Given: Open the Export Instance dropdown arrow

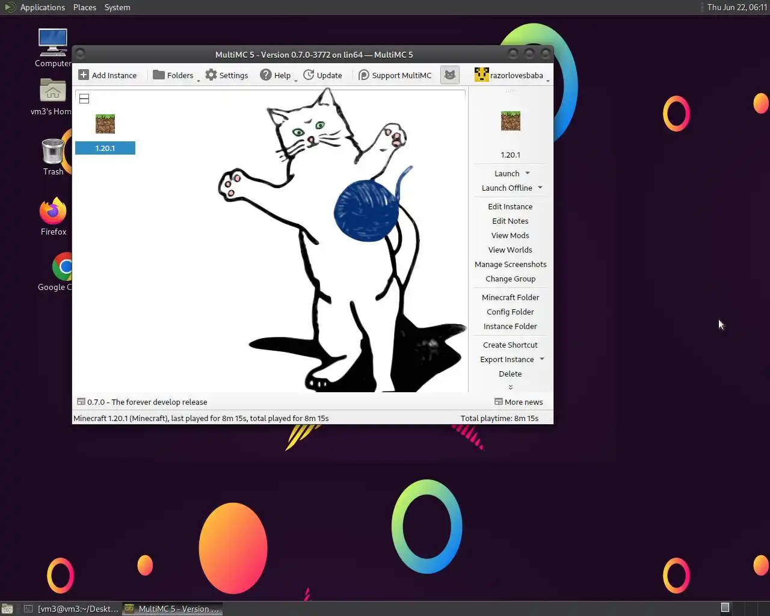Looking at the screenshot, I should 542,359.
